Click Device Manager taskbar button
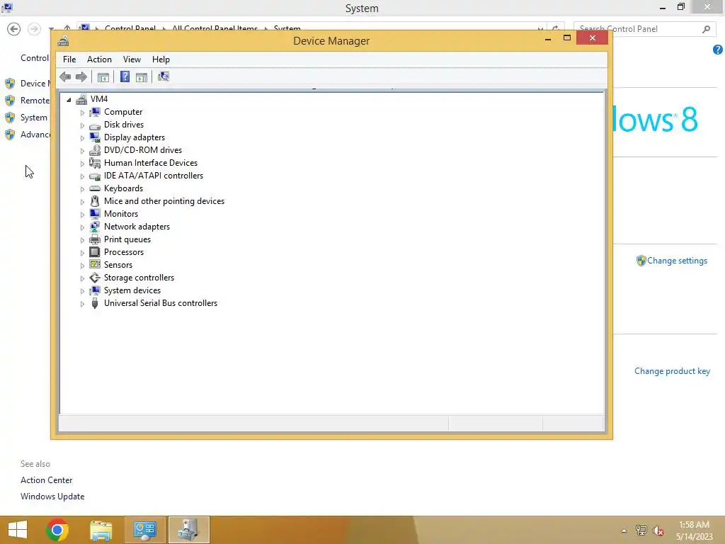 tap(188, 530)
